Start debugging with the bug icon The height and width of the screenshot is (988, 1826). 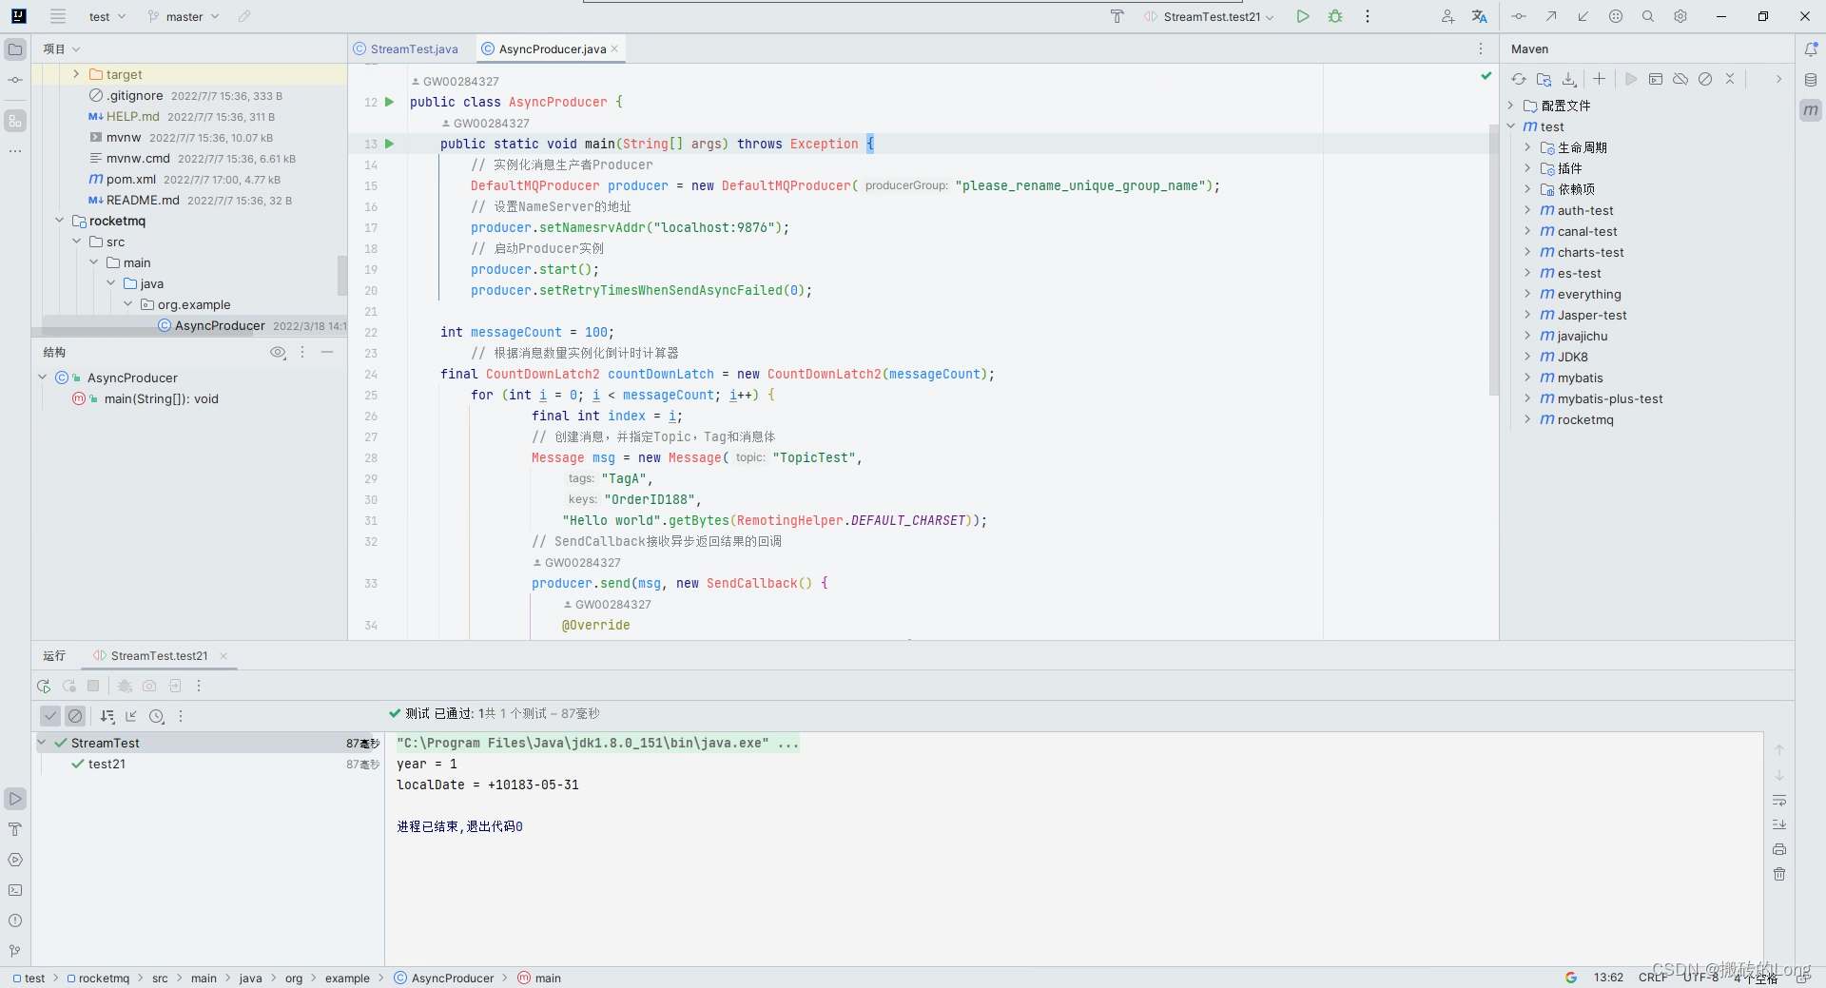pyautogui.click(x=1335, y=16)
